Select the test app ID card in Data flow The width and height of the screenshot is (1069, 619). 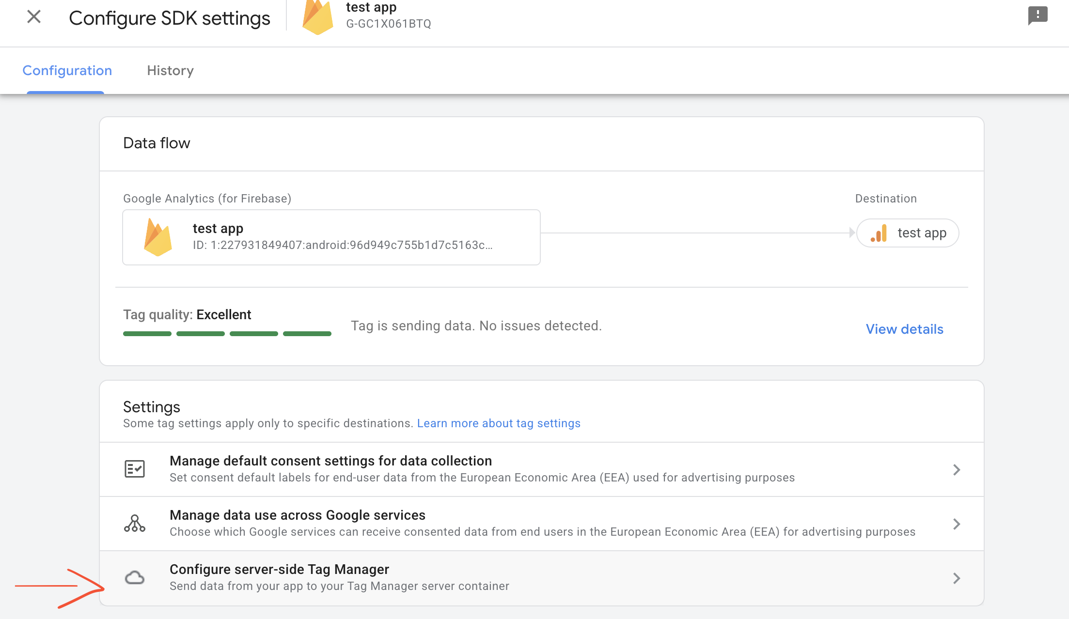[331, 237]
